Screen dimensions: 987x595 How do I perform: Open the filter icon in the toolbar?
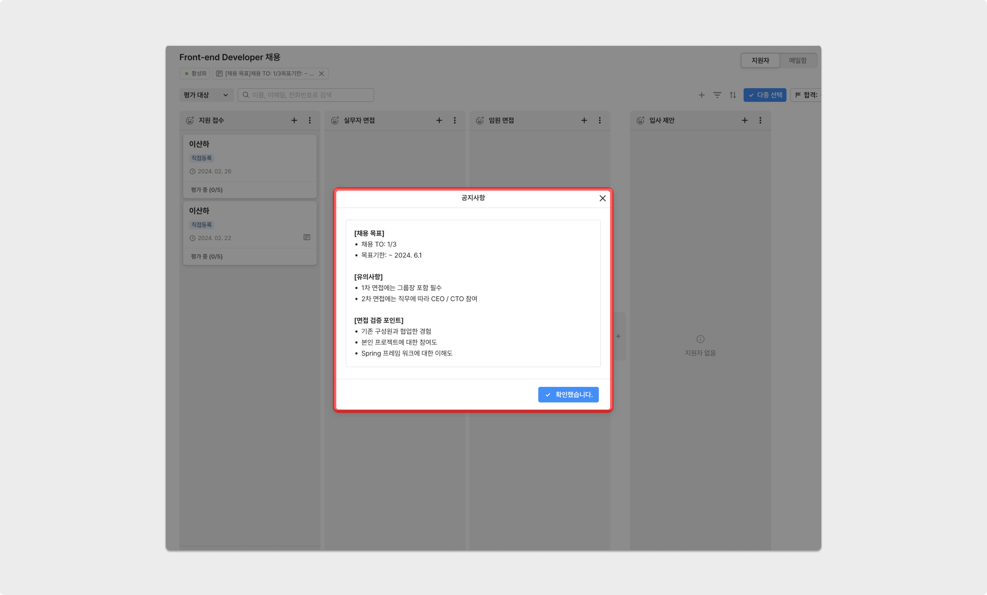click(x=717, y=95)
